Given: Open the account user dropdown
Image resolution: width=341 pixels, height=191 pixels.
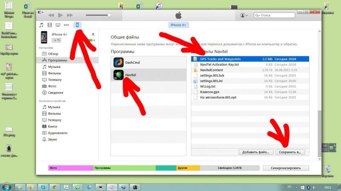Looking at the screenshot, I should tap(244, 15).
